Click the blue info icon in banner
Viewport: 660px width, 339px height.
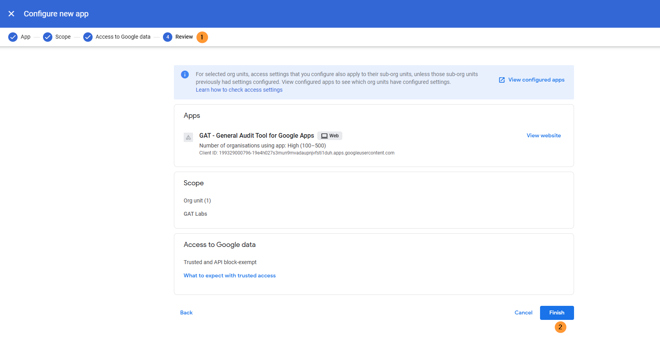tap(185, 75)
